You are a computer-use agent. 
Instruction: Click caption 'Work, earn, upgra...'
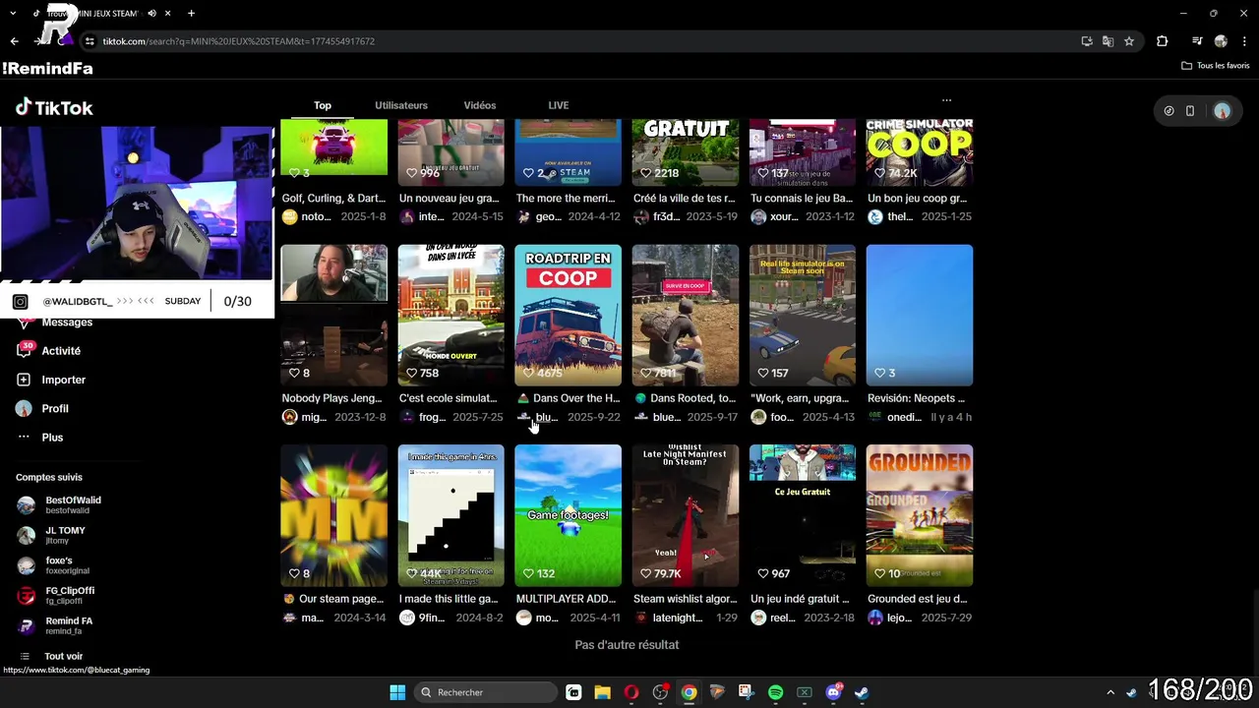(x=800, y=398)
